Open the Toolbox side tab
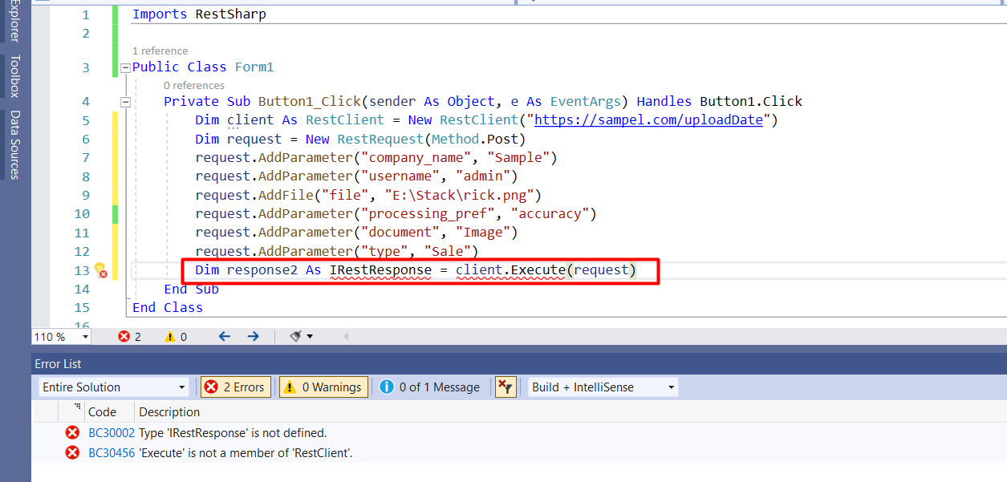The image size is (1007, 482). pos(14,76)
